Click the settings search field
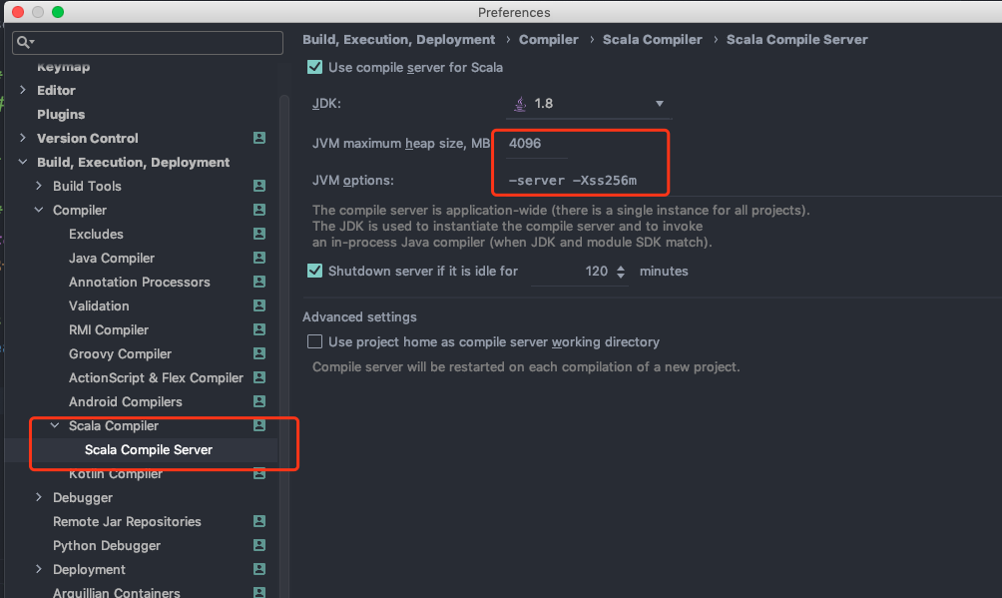 (x=148, y=43)
